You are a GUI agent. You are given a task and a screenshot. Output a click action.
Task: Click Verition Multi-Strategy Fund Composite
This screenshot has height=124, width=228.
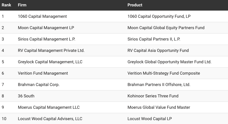click(164, 73)
